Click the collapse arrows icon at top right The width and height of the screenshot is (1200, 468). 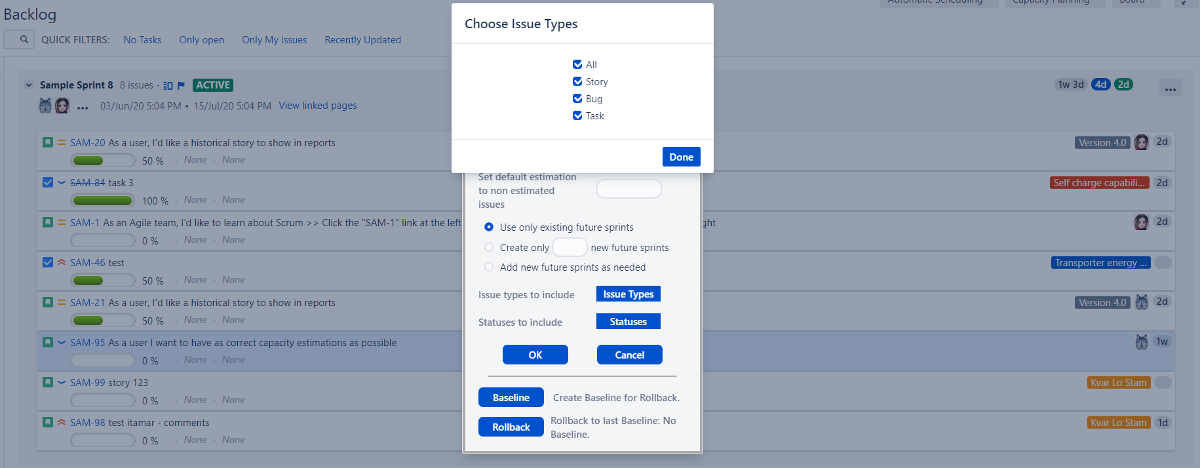tap(1184, 2)
